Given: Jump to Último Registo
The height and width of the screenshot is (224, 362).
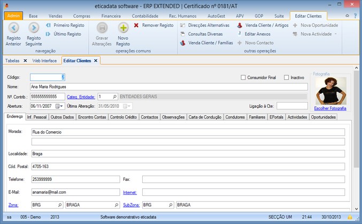Looking at the screenshot, I should pos(64,34).
